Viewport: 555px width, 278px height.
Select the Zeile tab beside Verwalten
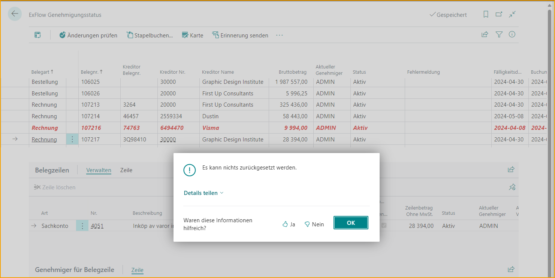click(126, 170)
